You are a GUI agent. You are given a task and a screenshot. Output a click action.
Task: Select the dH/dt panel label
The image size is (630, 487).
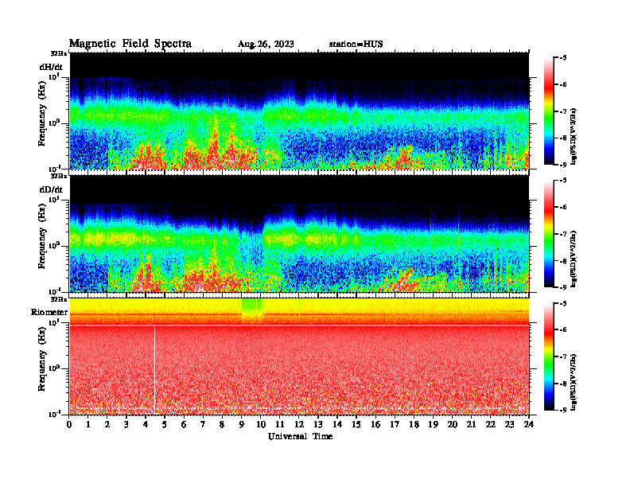[51, 67]
